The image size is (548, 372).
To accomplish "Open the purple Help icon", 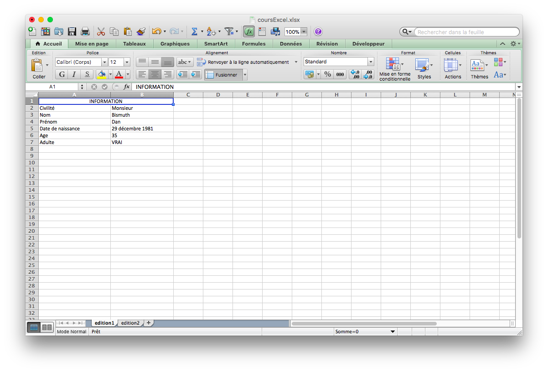I will coord(318,31).
